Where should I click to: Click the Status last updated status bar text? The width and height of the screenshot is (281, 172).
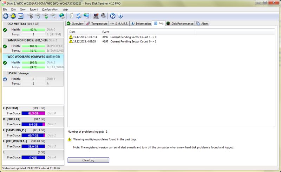tap(31, 168)
